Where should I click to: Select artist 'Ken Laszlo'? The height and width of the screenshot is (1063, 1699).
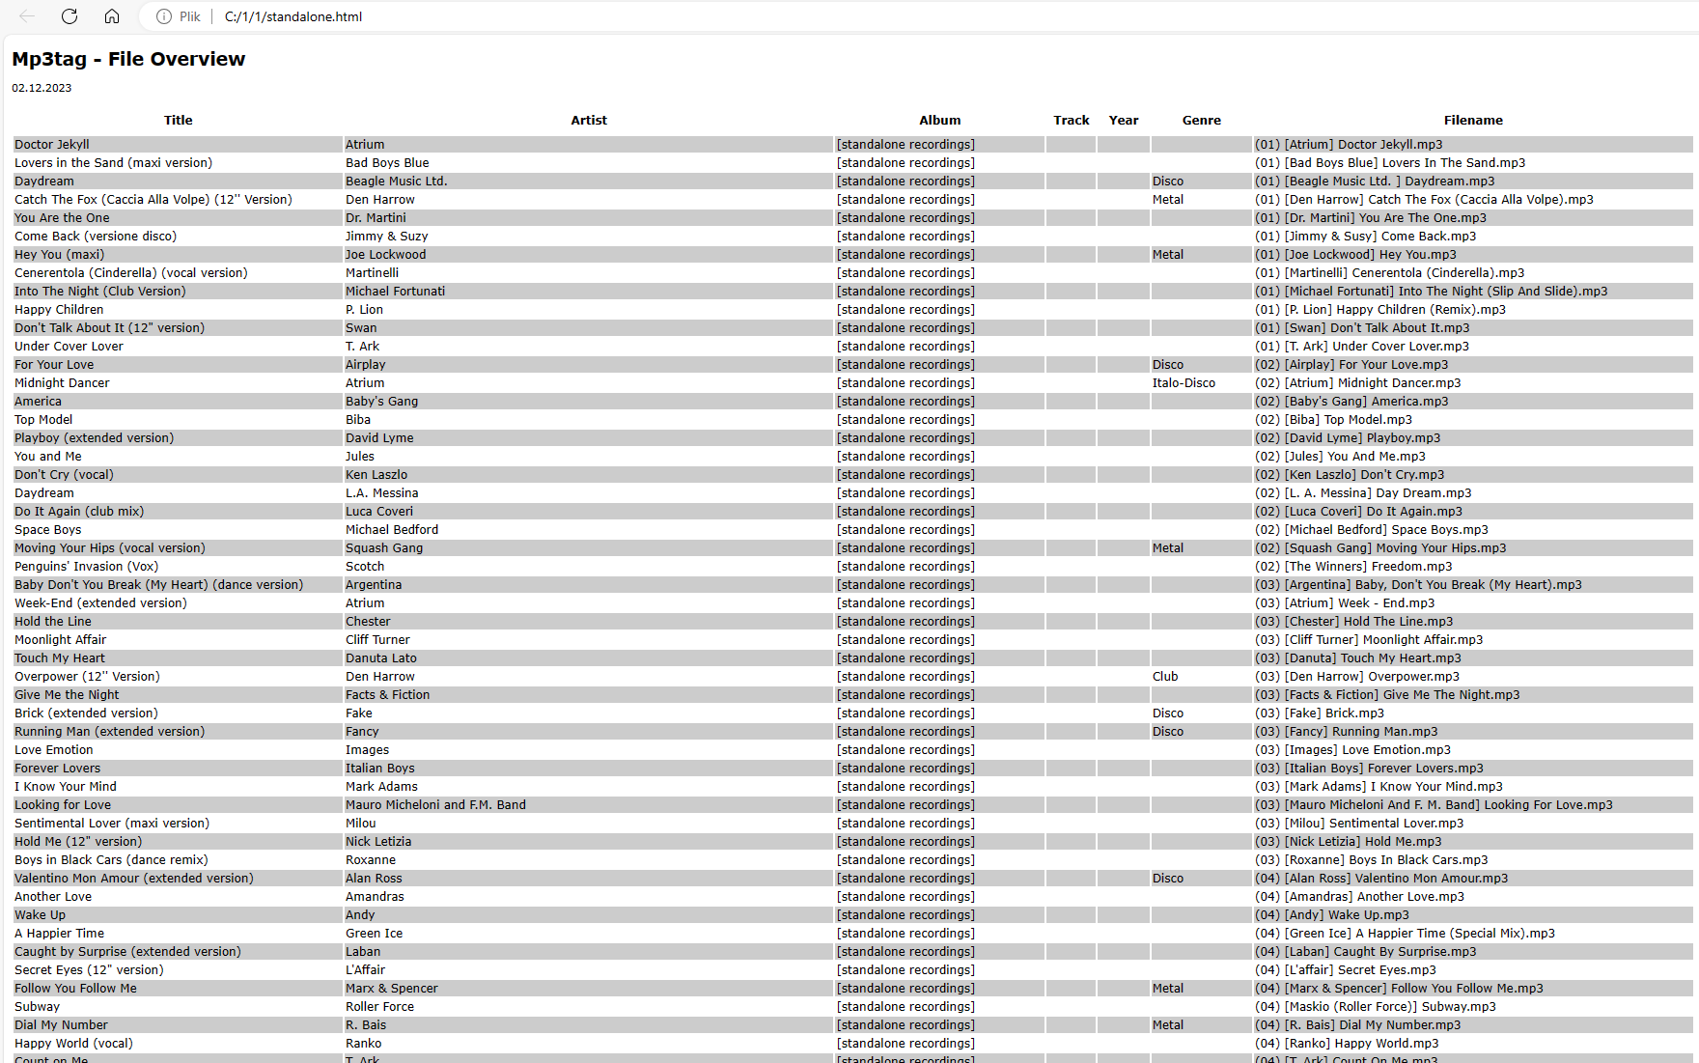click(376, 475)
